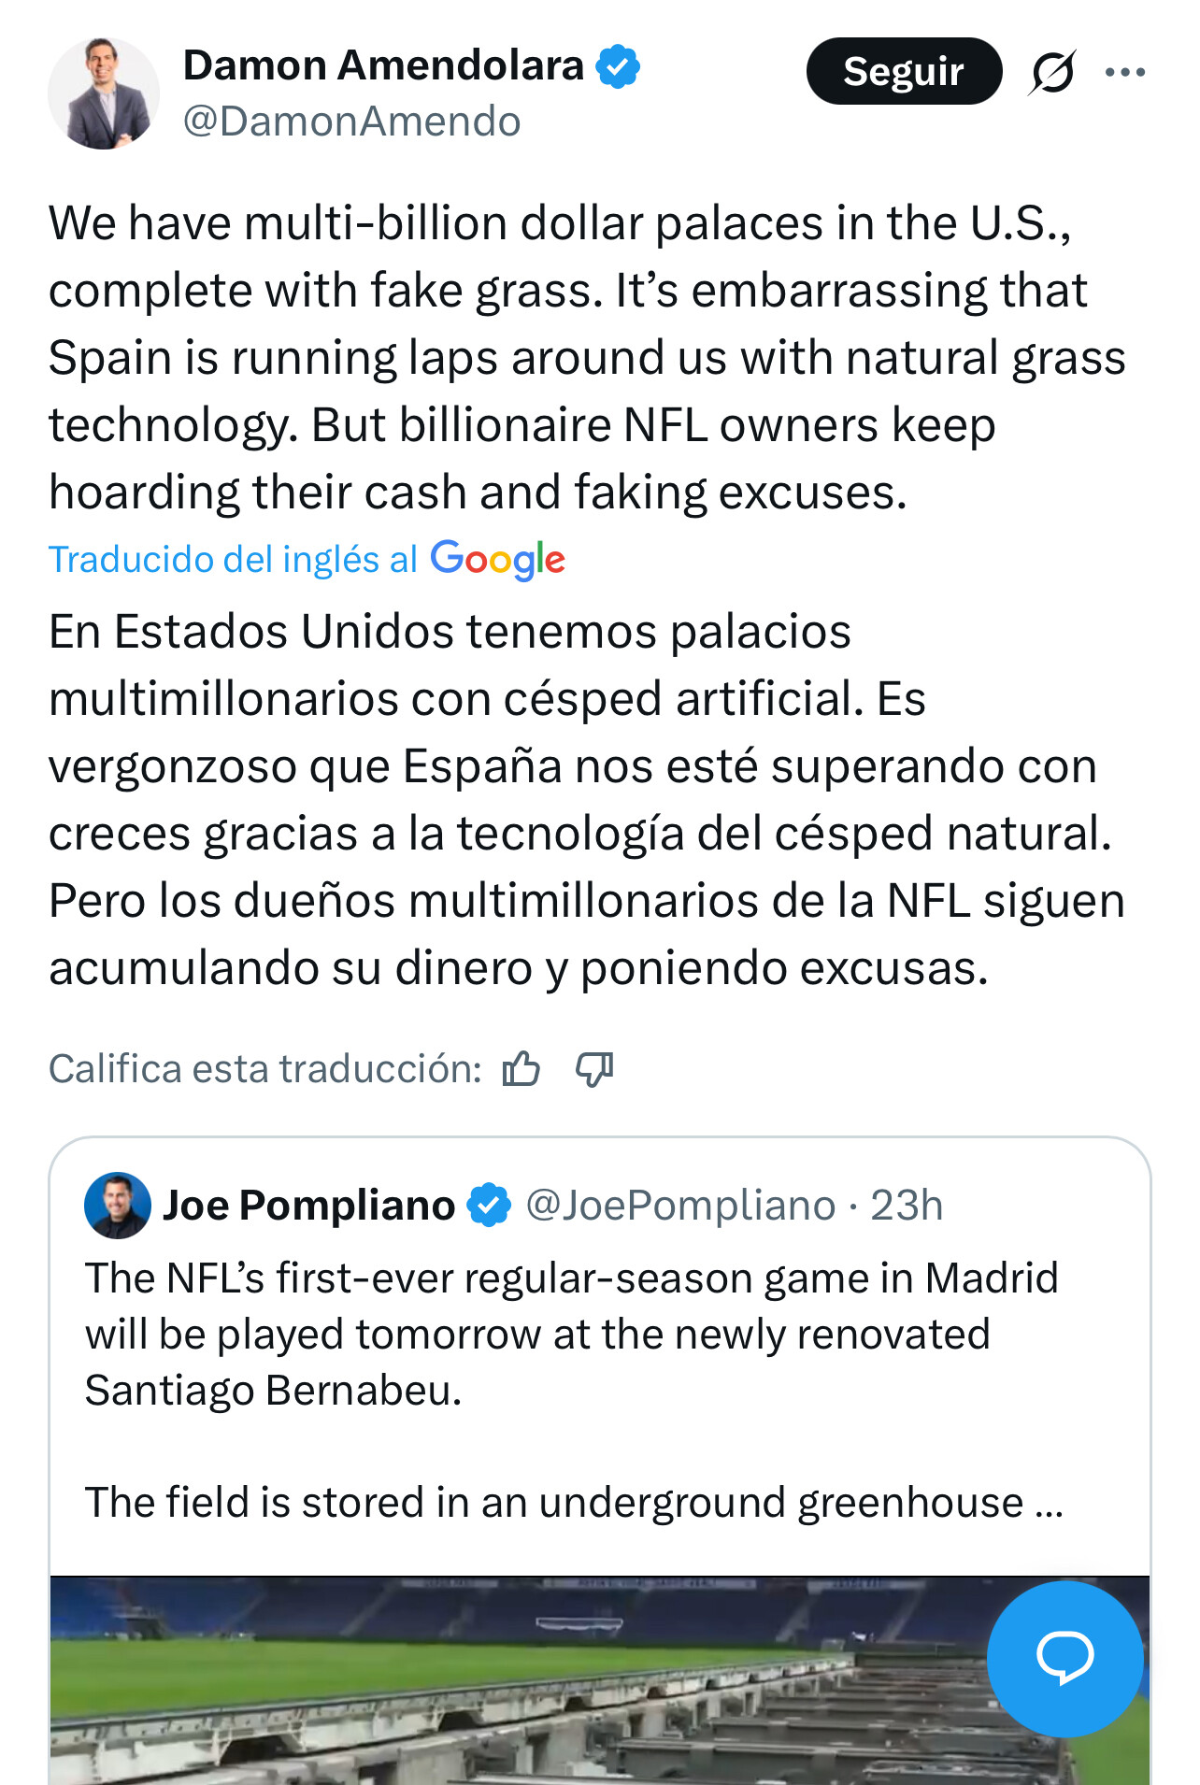Click the Damon Amendolara display name
This screenshot has height=1785, width=1200.
click(383, 66)
